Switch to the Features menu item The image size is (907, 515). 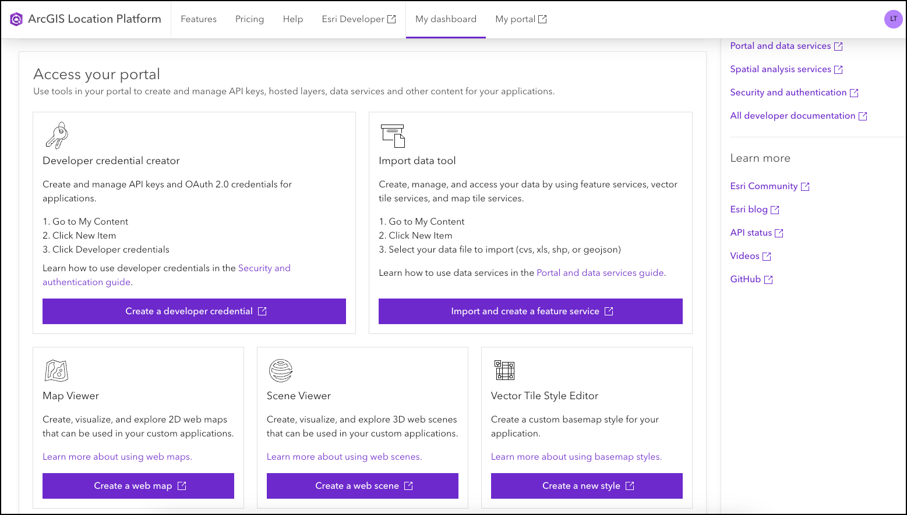198,19
